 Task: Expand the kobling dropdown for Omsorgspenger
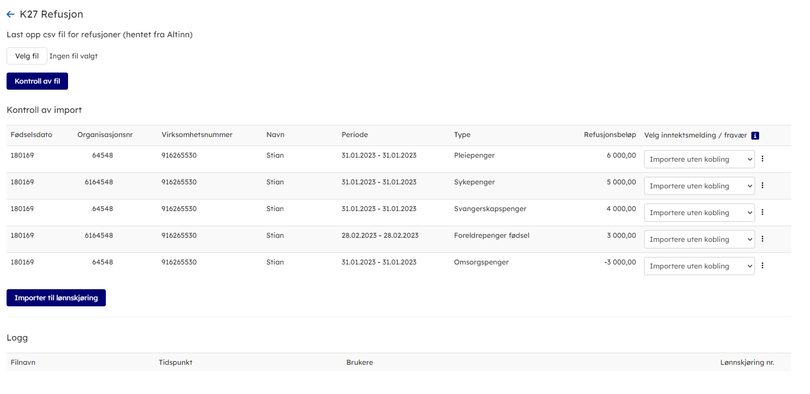[699, 266]
